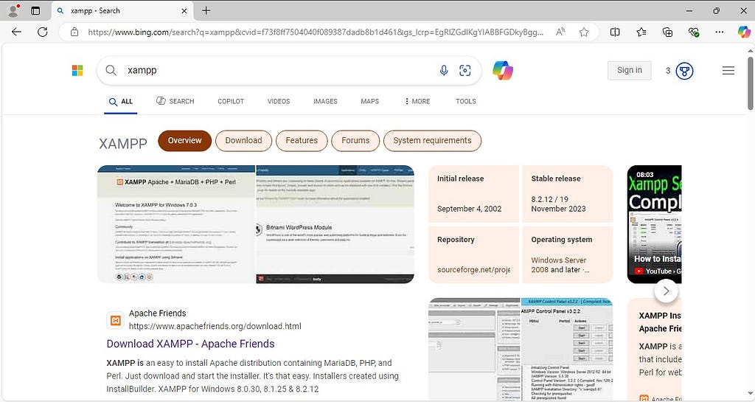Open the browser profile icon
Screen dimensions: 755x402
click(13, 10)
